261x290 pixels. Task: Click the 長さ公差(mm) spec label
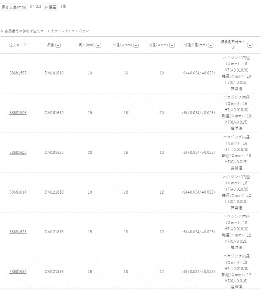click(14, 7)
